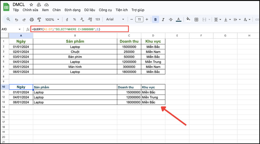Click the print icon
This screenshot has height=144, width=260.
[32, 20]
